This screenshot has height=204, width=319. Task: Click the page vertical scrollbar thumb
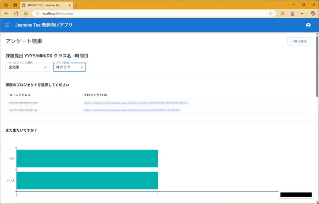(x=317, y=66)
